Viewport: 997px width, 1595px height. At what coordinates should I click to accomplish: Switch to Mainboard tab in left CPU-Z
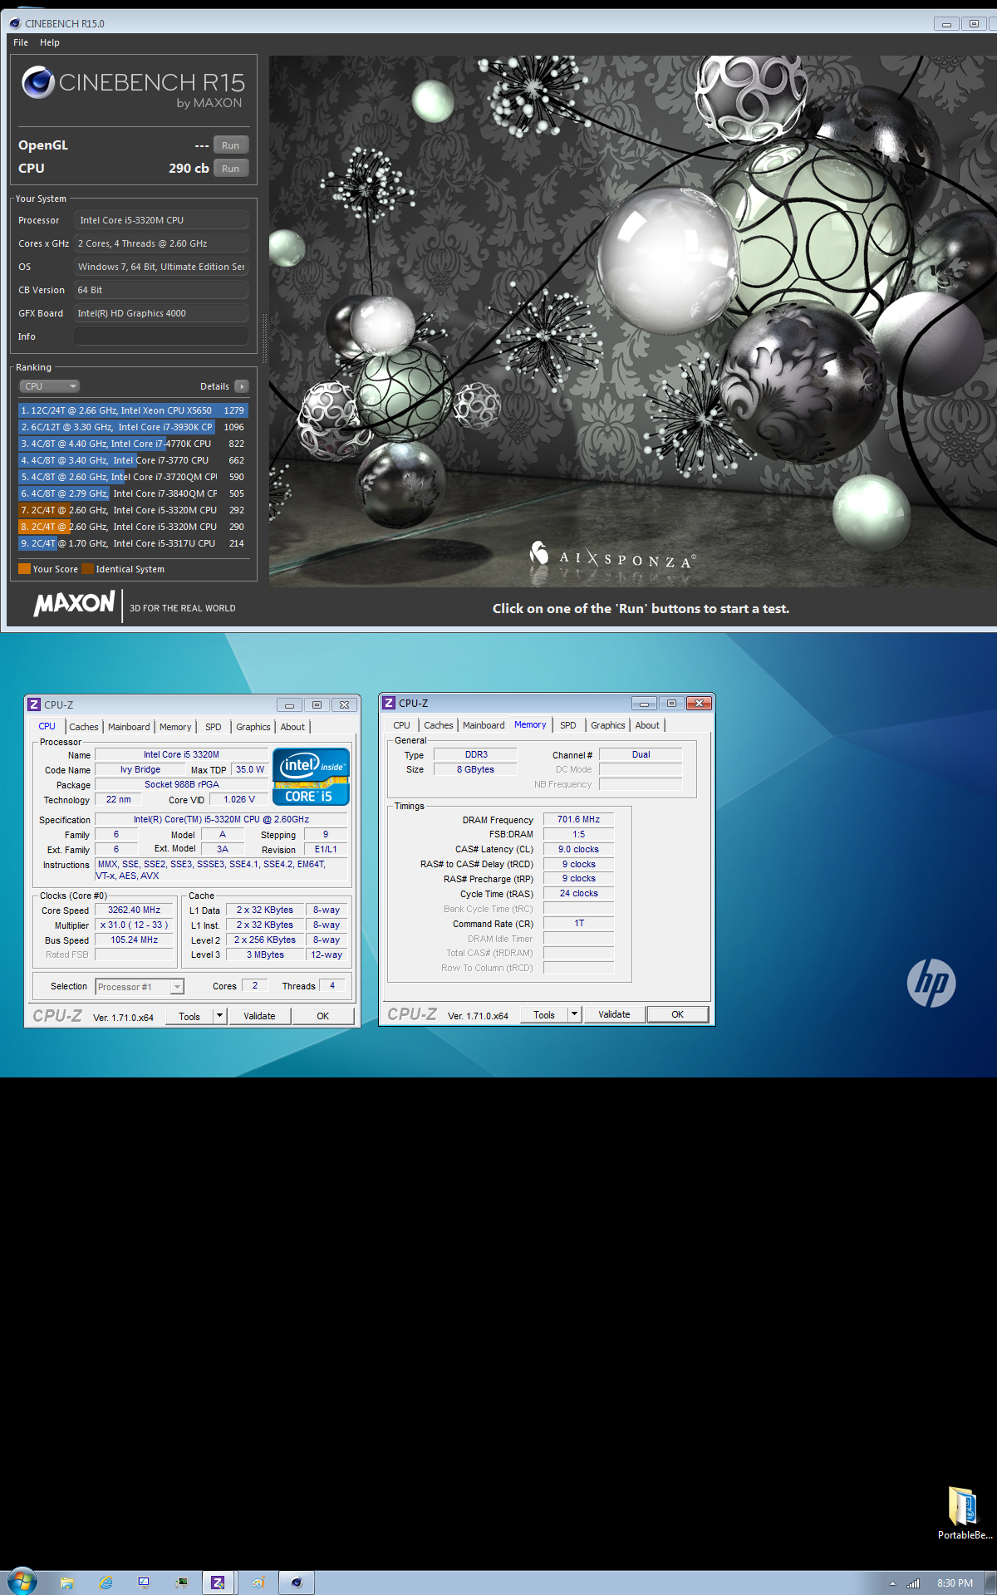click(x=129, y=727)
